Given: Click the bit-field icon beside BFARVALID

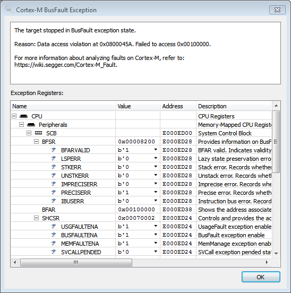Looking at the screenshot, I should click(54, 150).
